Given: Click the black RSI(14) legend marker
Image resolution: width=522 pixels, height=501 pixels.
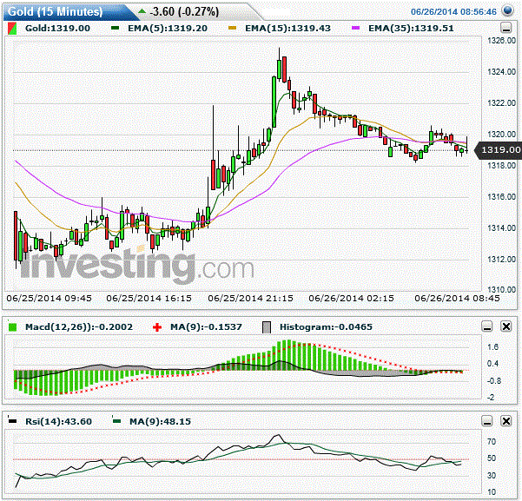Looking at the screenshot, I should tap(12, 421).
